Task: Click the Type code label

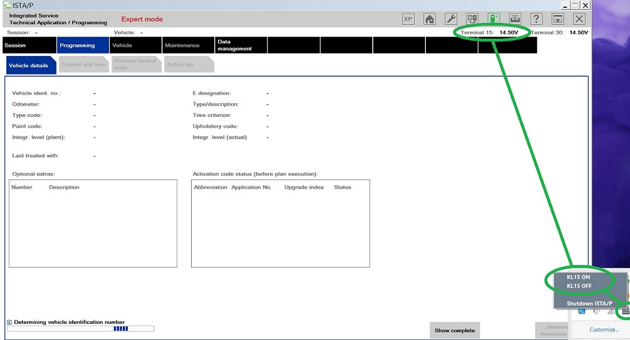Action: [27, 115]
